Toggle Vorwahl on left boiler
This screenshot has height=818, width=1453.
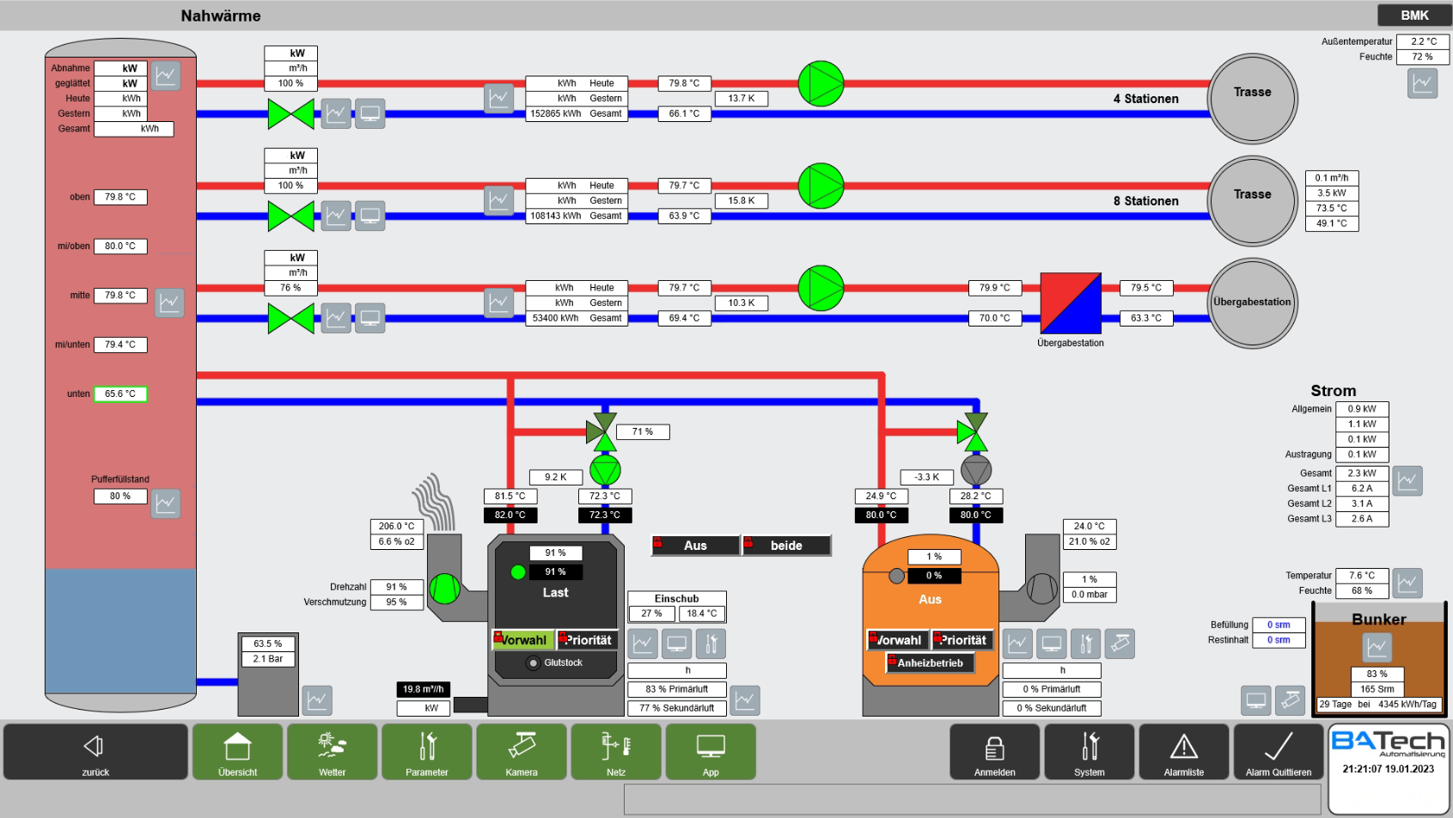(522, 640)
